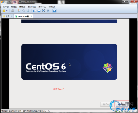Click the hard disk status bar icon

click(116, 111)
